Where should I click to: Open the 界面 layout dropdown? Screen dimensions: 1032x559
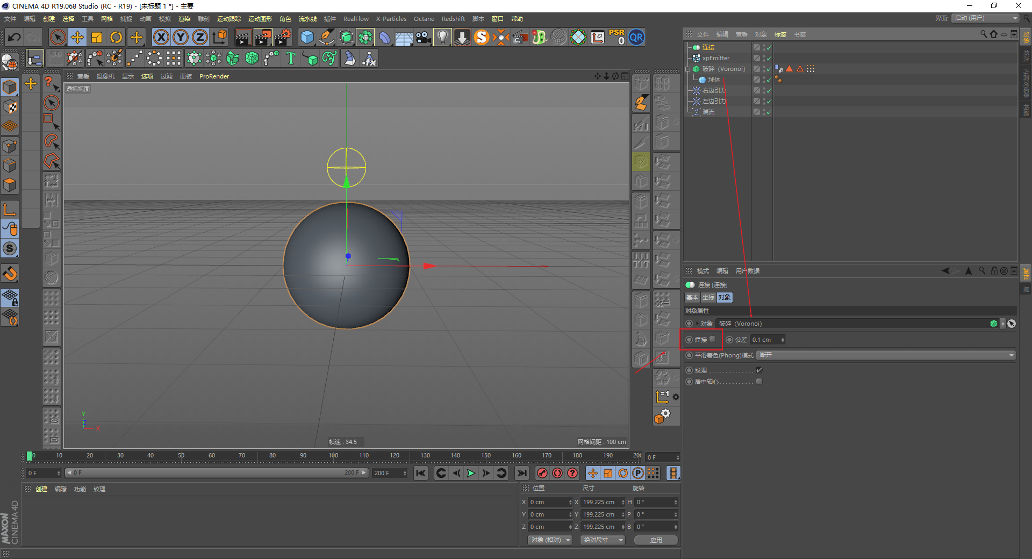986,18
